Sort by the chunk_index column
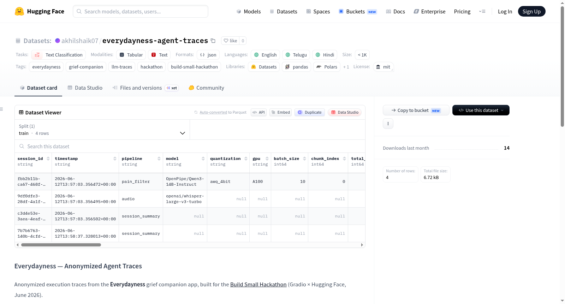Screen dimensions: 565x304 [344, 159]
